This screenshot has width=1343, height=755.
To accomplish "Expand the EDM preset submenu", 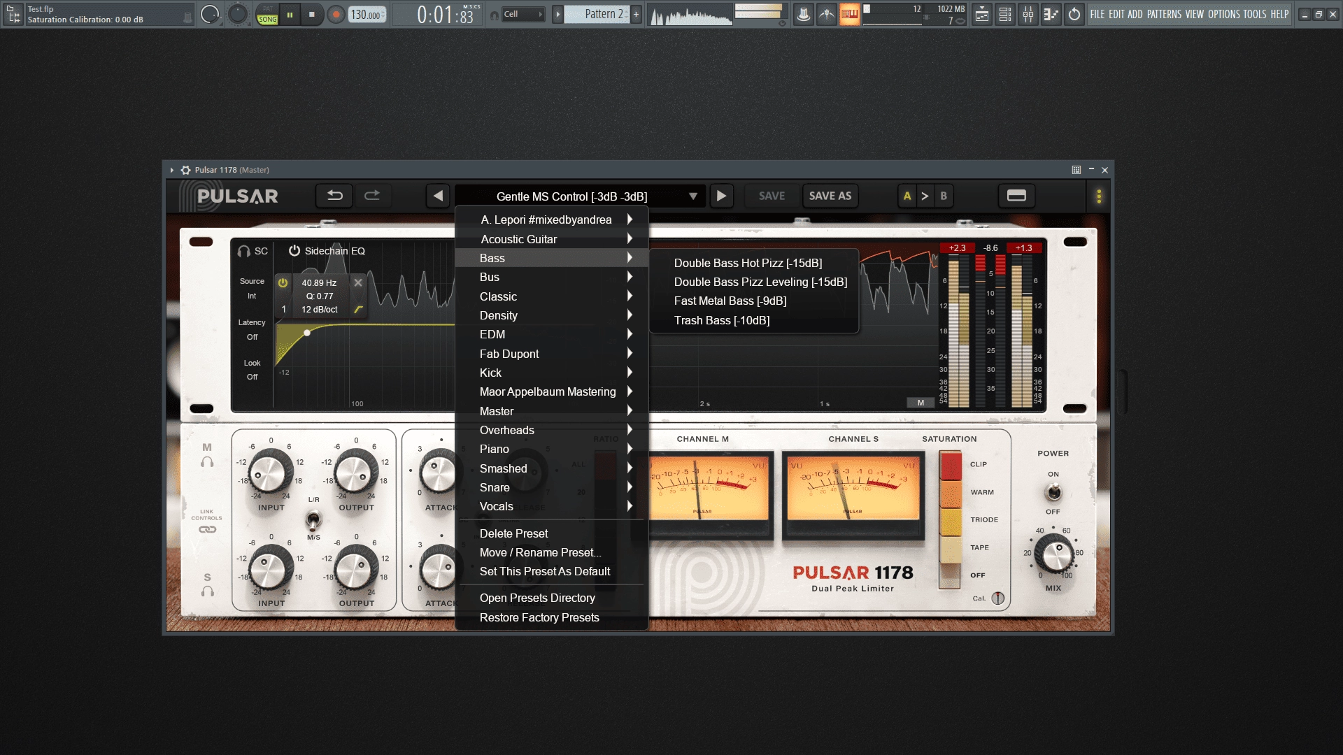I will (x=552, y=334).
